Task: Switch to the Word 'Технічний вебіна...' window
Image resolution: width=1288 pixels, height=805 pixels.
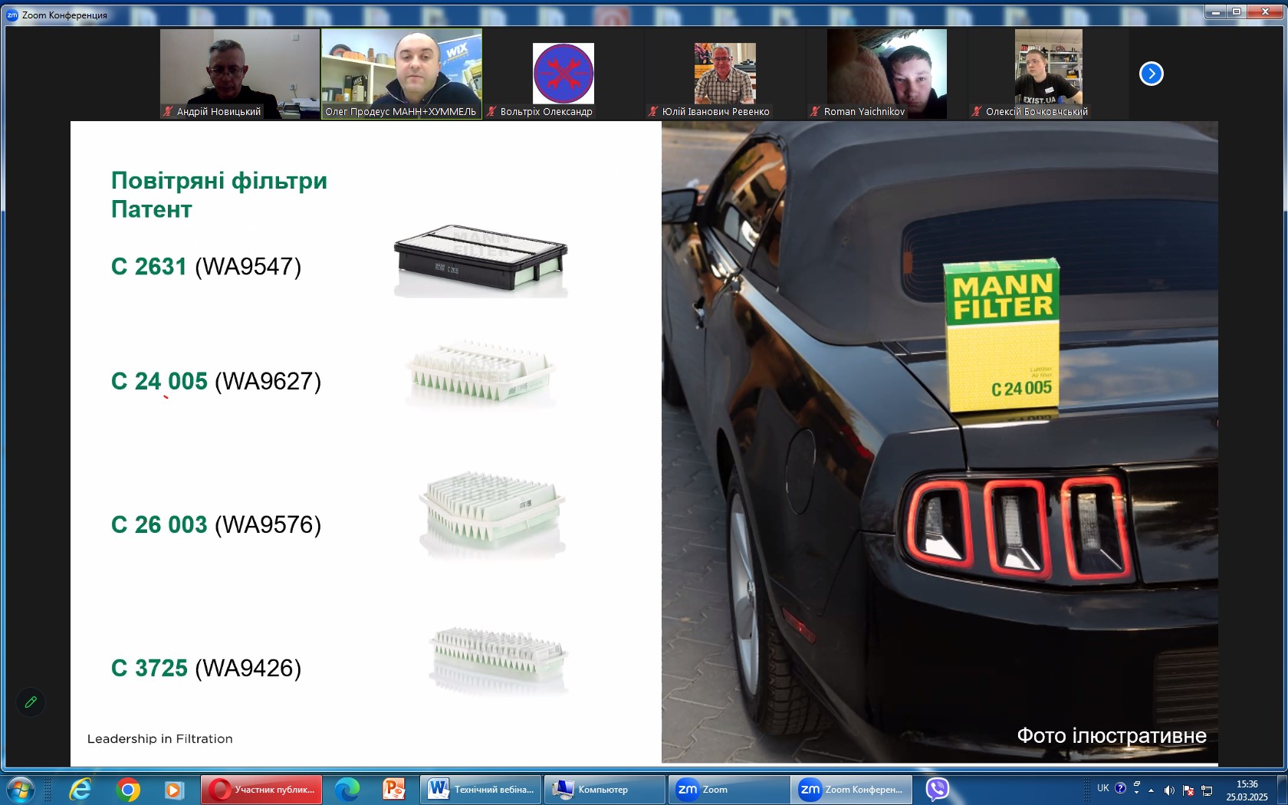Action: coord(481,789)
